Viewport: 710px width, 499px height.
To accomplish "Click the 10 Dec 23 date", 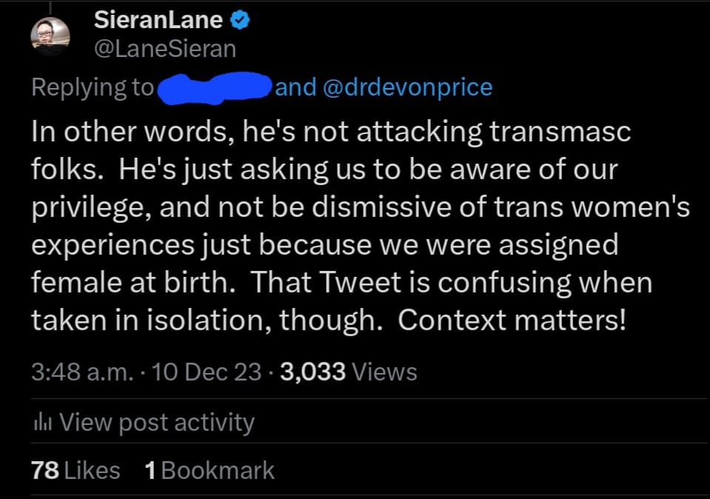I will (206, 372).
